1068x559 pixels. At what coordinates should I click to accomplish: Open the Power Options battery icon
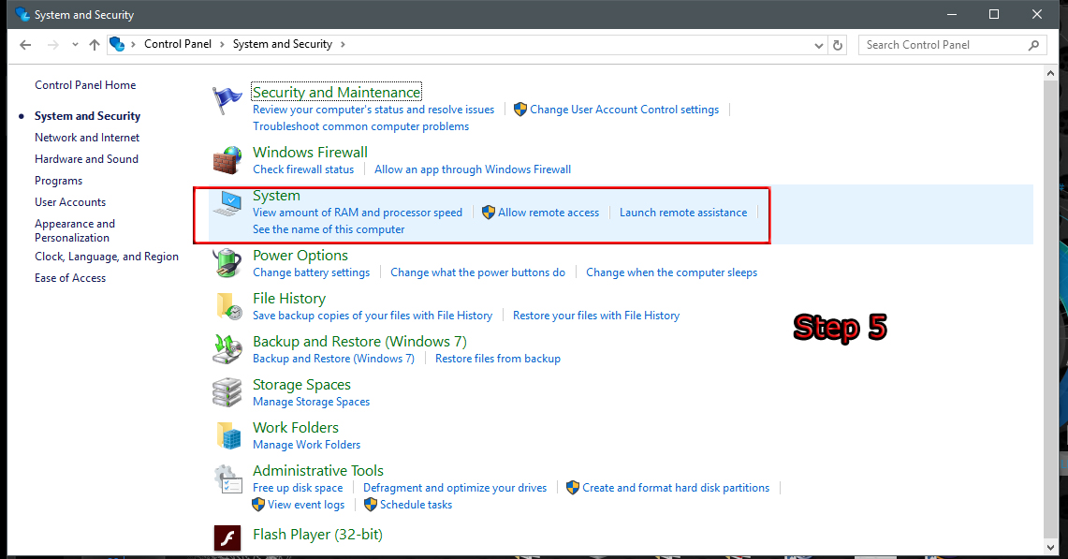click(227, 263)
